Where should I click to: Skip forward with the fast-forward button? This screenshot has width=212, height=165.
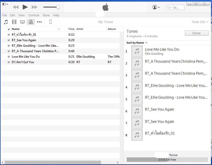pyautogui.click(x=34, y=7)
